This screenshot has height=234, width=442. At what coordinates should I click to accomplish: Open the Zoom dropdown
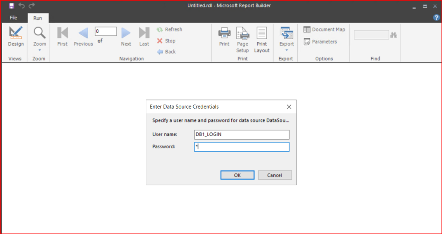[39, 38]
